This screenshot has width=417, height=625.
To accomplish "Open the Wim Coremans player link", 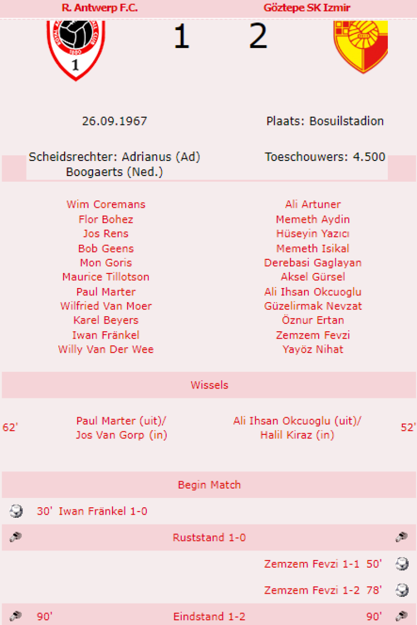I will (x=106, y=204).
